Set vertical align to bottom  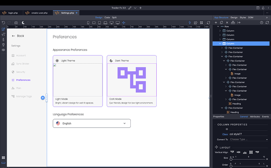[x=245, y=152]
